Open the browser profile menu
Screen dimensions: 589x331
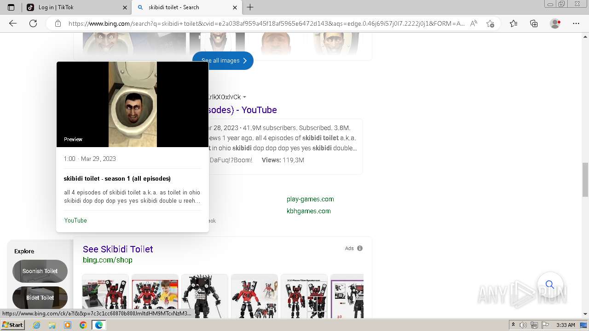click(555, 23)
